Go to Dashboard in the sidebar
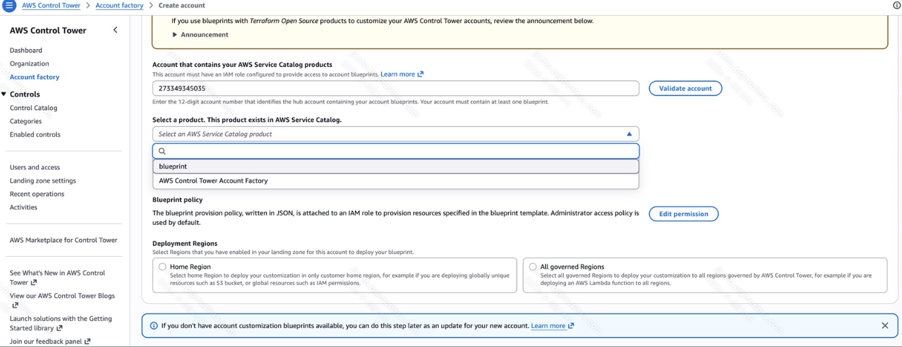902x347 pixels. (x=26, y=50)
